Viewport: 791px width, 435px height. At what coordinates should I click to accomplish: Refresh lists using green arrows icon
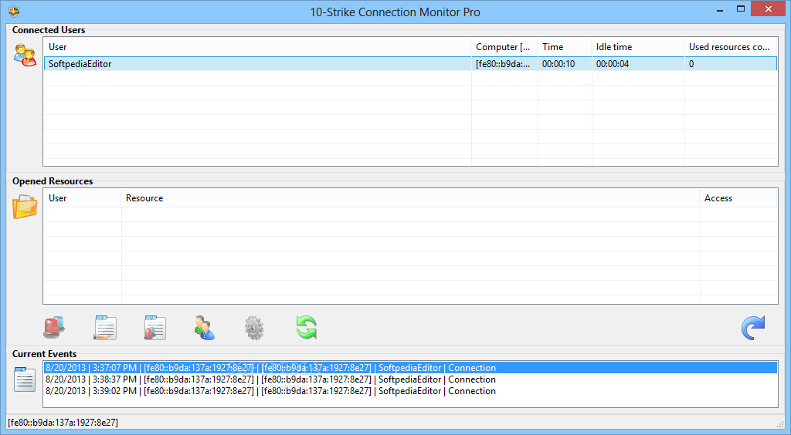[x=306, y=327]
